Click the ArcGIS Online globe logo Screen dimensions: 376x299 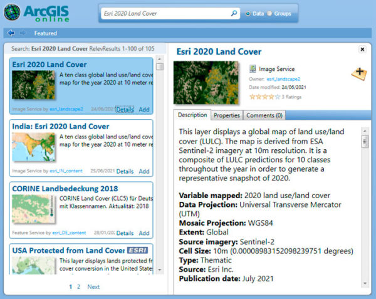12,13
